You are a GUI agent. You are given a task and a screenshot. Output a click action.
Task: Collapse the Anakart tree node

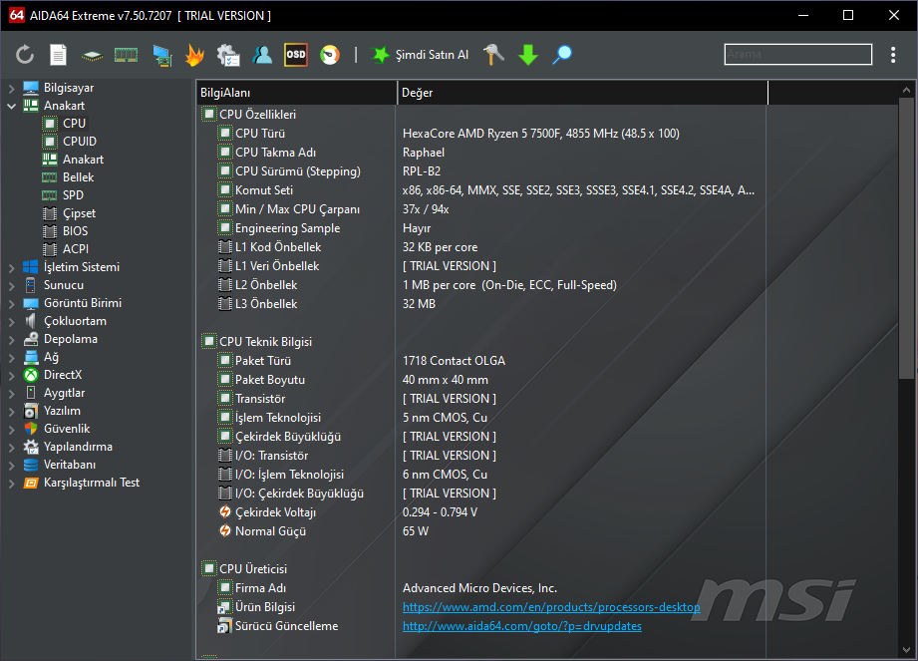pyautogui.click(x=11, y=106)
